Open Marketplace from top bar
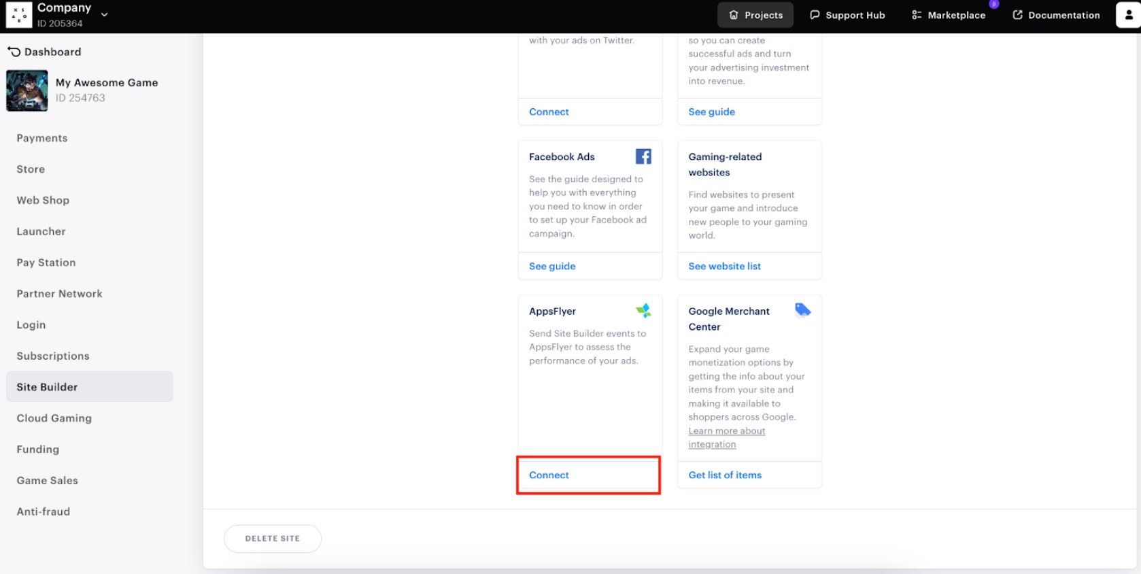Screen dimensions: 1141x574 tap(948, 15)
